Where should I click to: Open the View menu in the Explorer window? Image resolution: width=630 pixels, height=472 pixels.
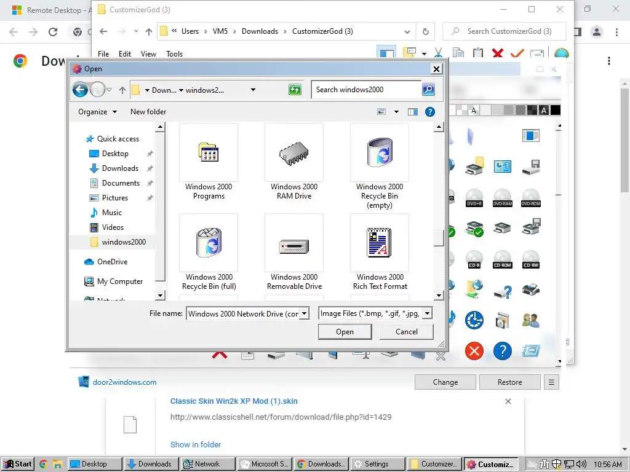[x=148, y=54]
